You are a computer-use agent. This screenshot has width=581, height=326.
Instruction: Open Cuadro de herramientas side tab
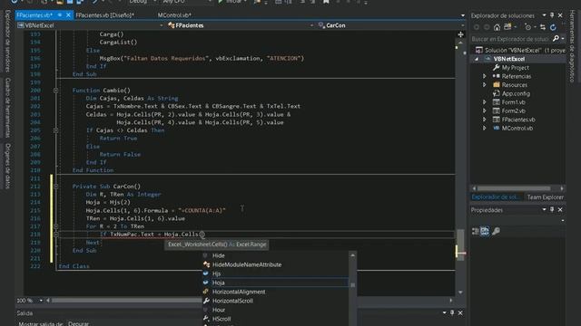(x=7, y=107)
